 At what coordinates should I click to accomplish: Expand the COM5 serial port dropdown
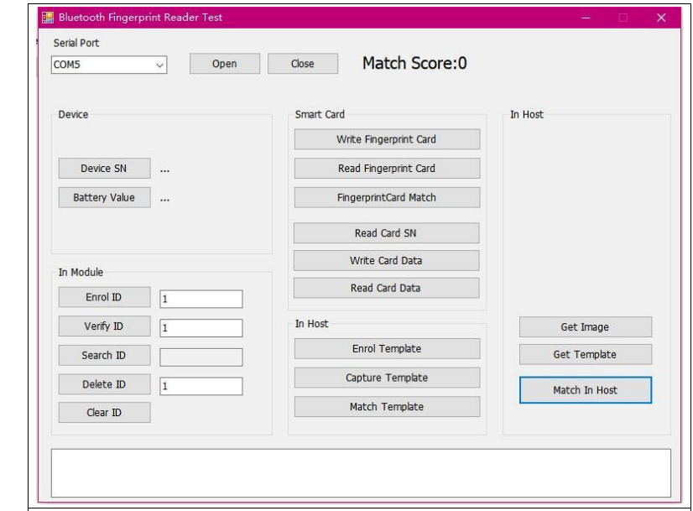tap(160, 65)
